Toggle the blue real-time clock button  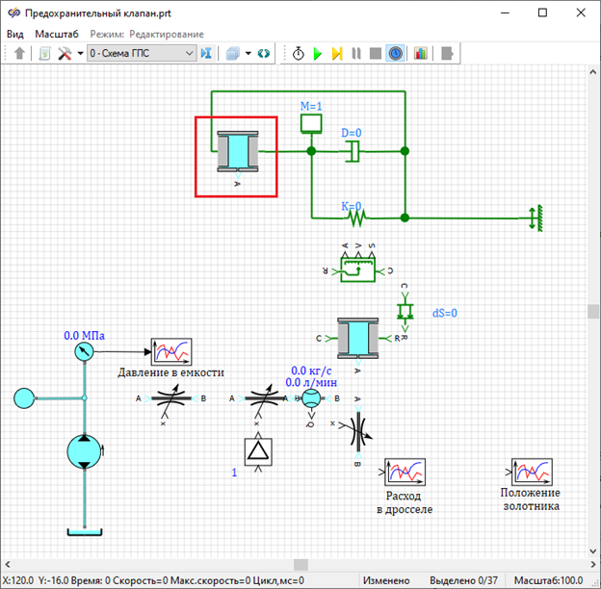tap(395, 54)
